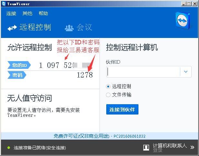Open the 连接 menu
This screenshot has width=199, height=156.
[11, 14]
